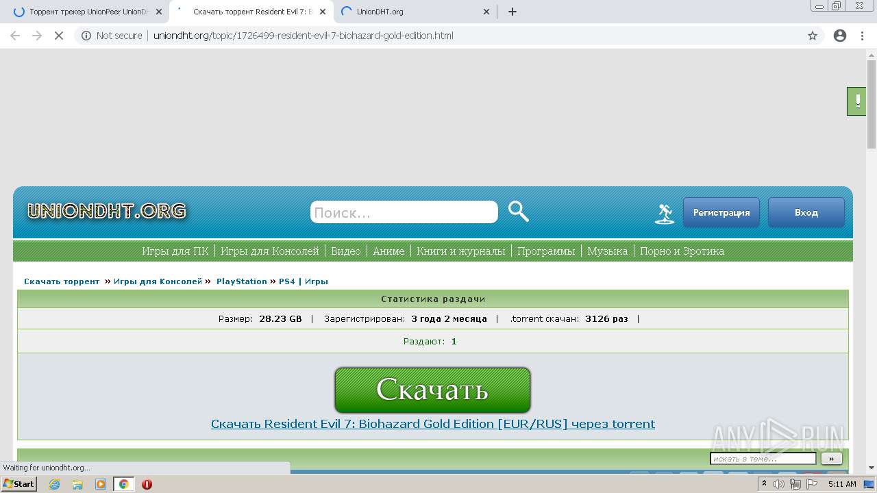Click the Регистрация button
This screenshot has height=493, width=877.
(x=721, y=212)
